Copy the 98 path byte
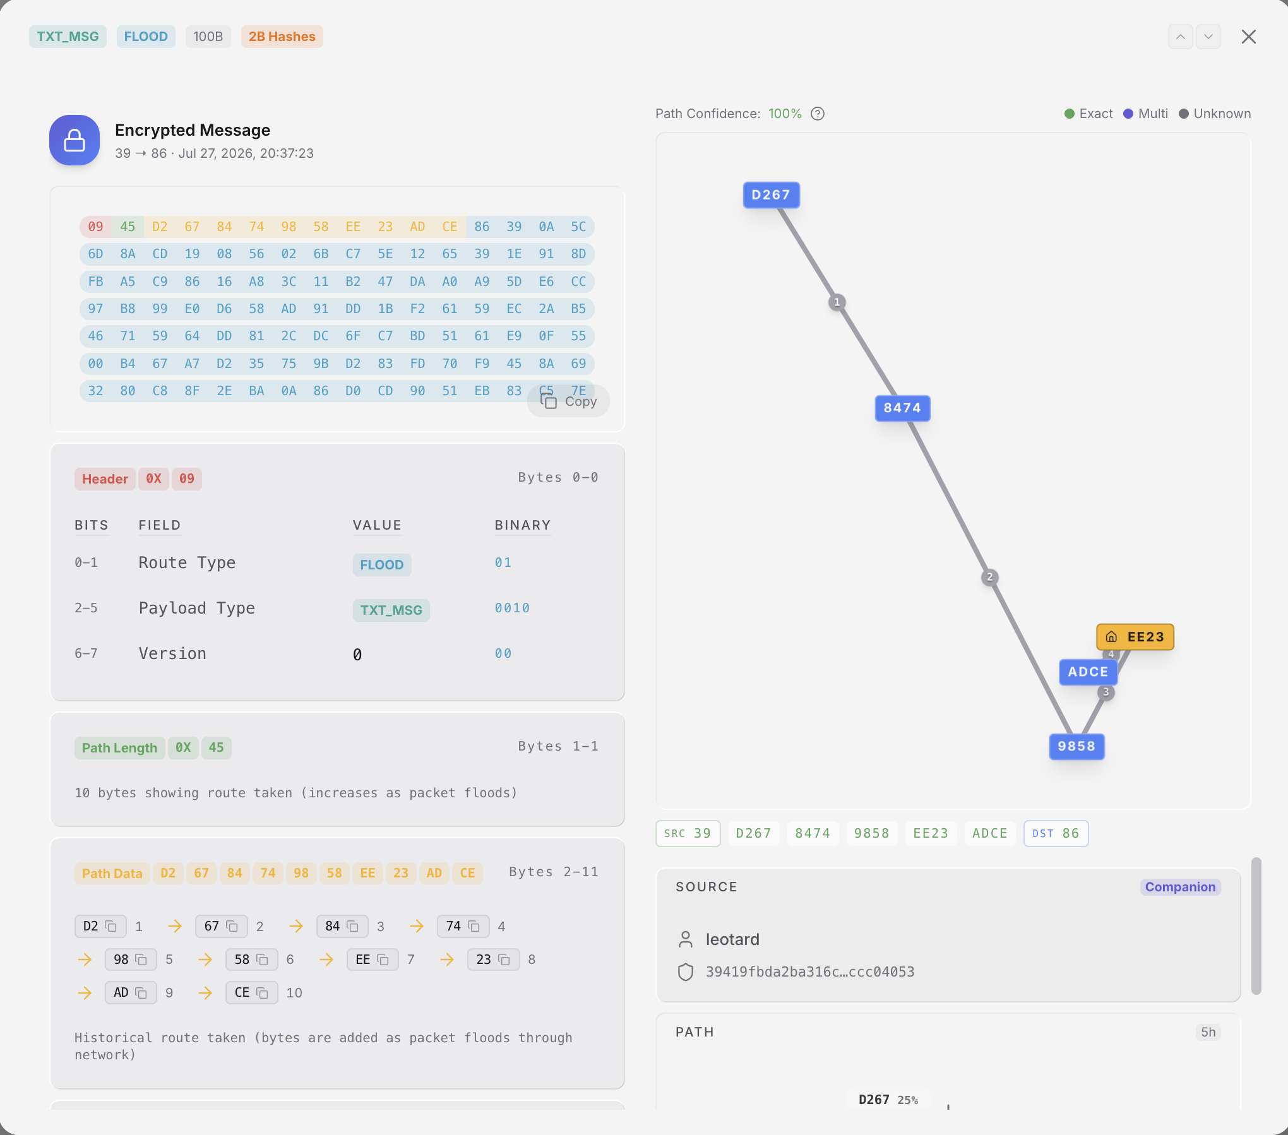The height and width of the screenshot is (1135, 1288). tap(141, 960)
